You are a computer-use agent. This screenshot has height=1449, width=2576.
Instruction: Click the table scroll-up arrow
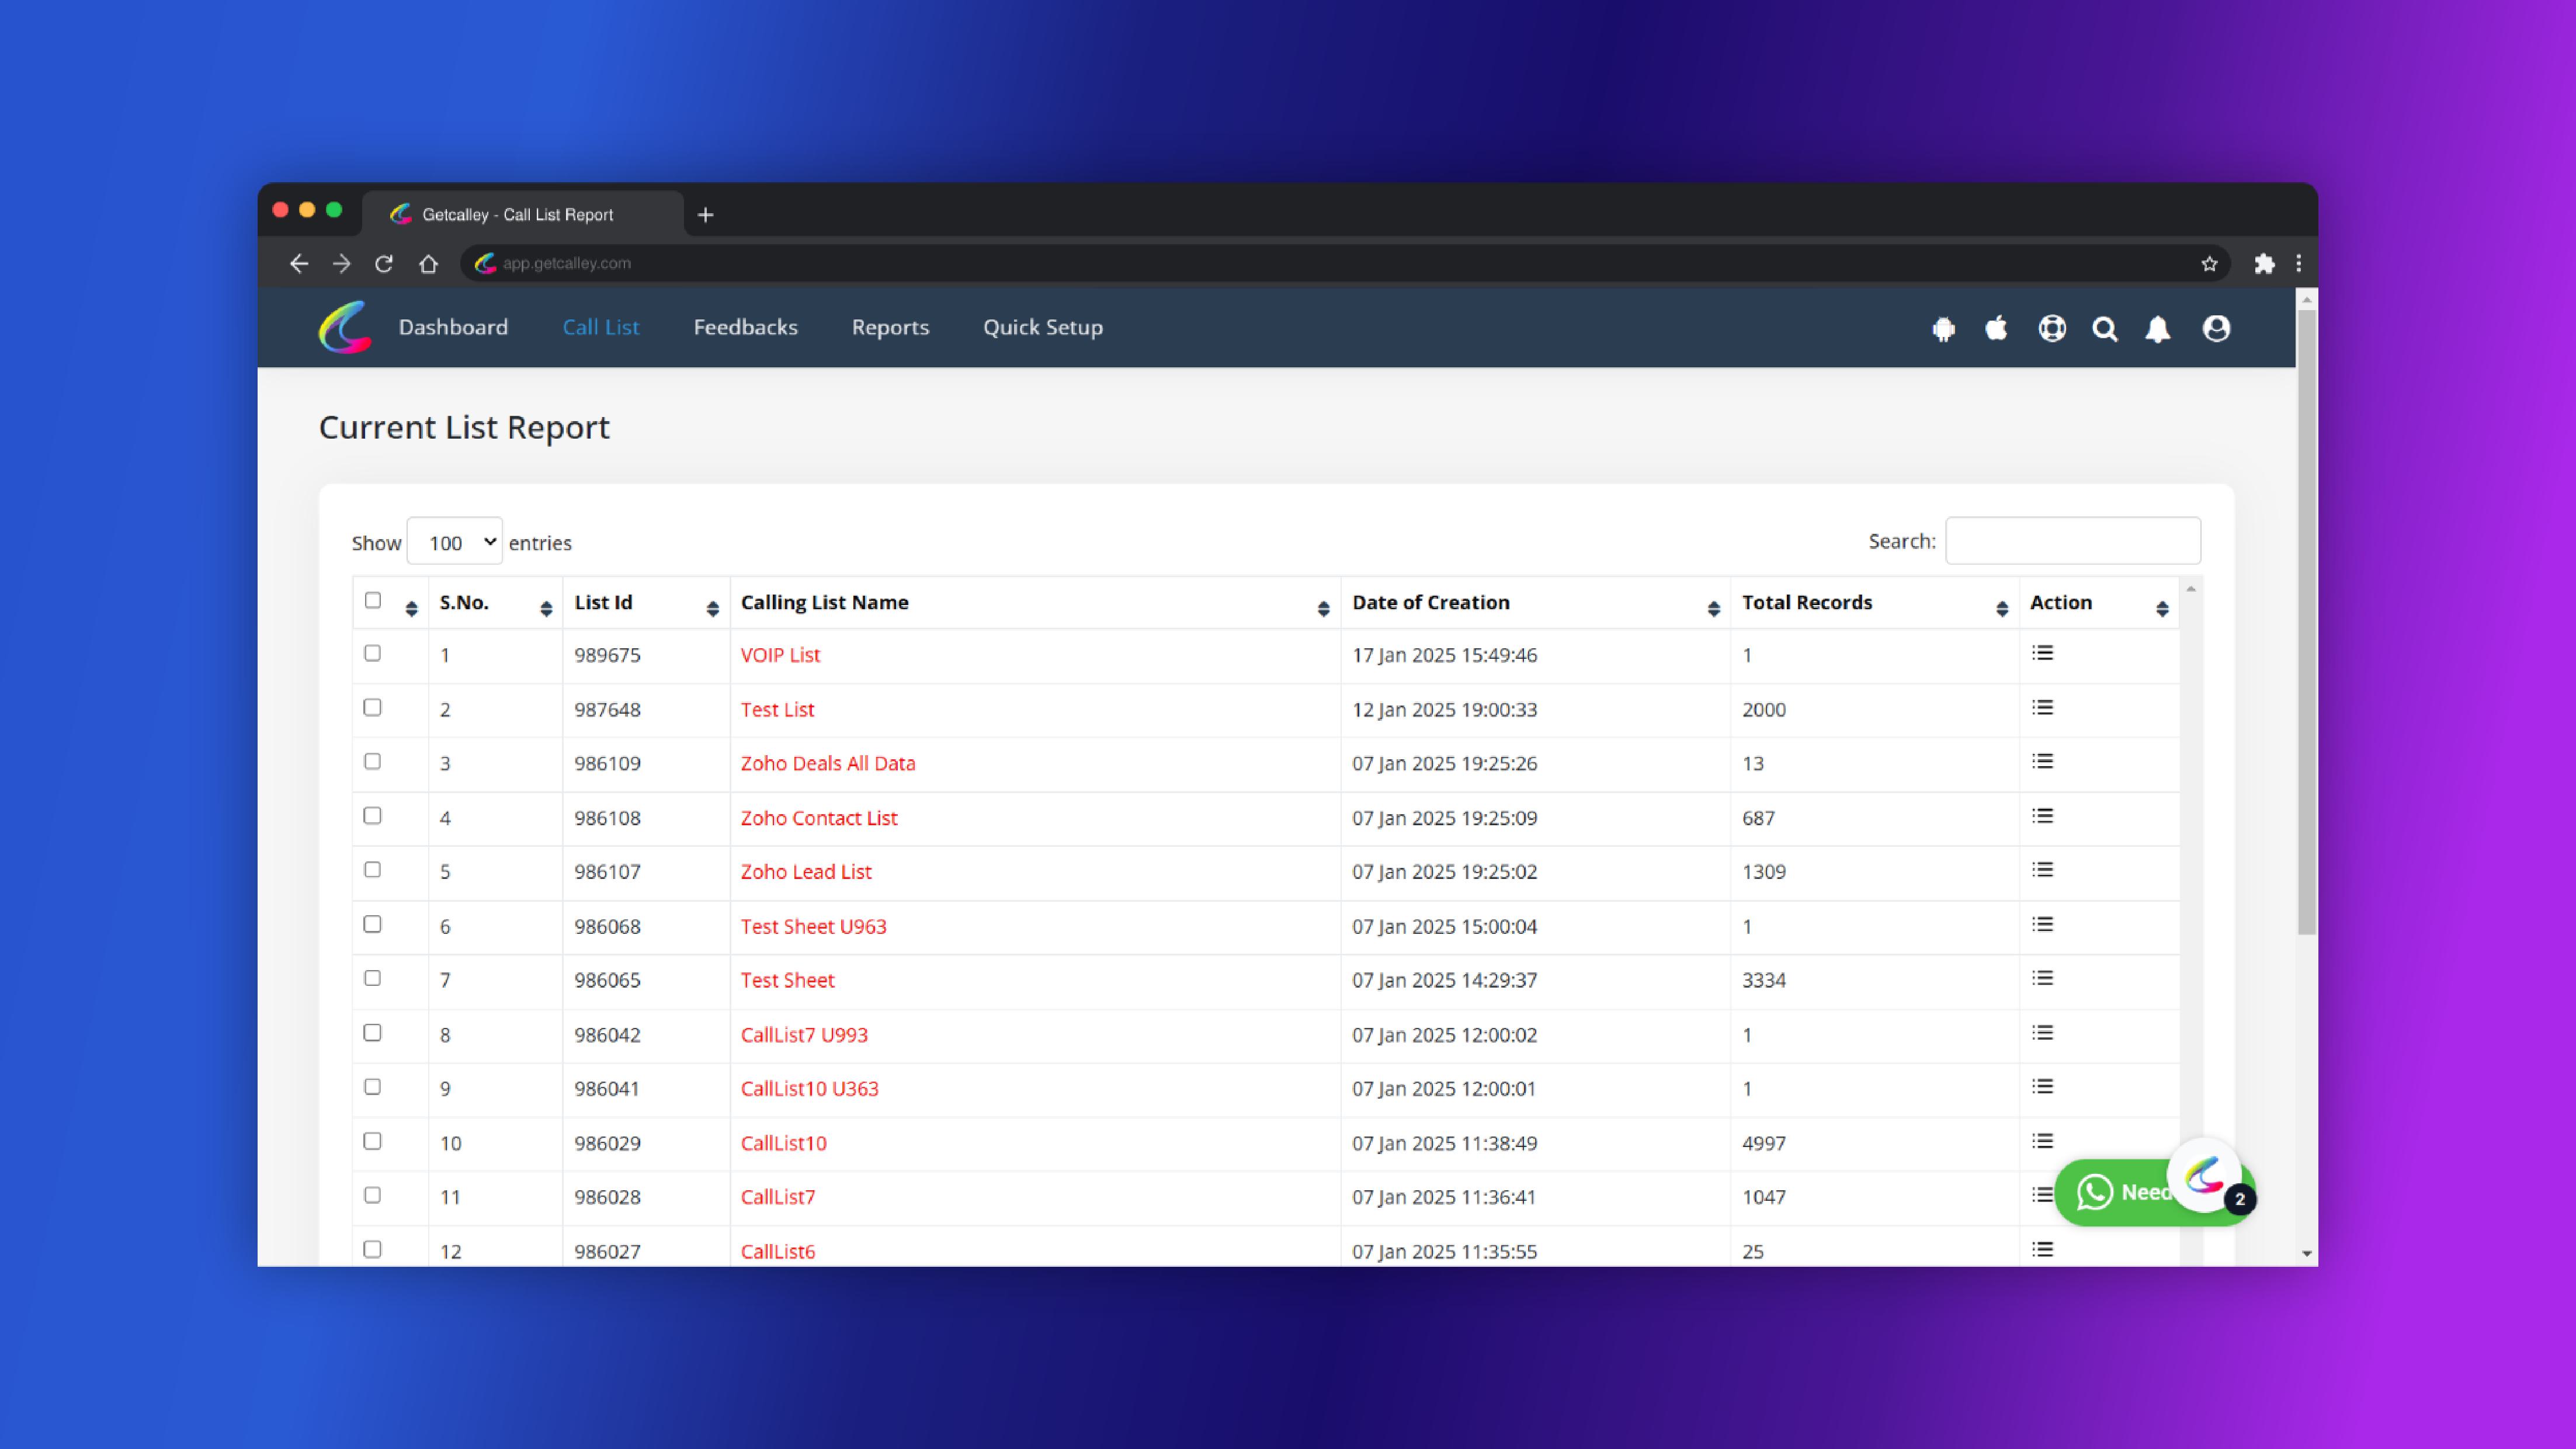point(2190,589)
